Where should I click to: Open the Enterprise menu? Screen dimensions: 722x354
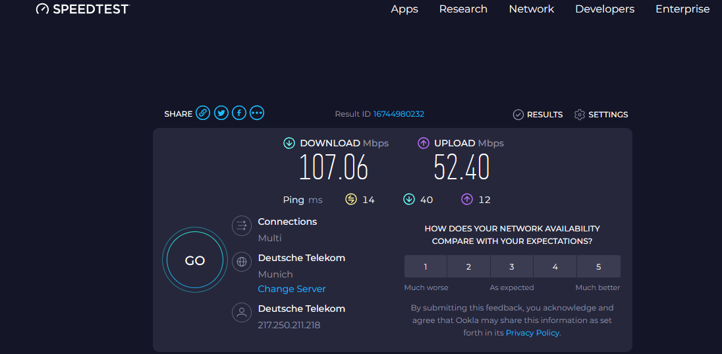click(x=682, y=9)
